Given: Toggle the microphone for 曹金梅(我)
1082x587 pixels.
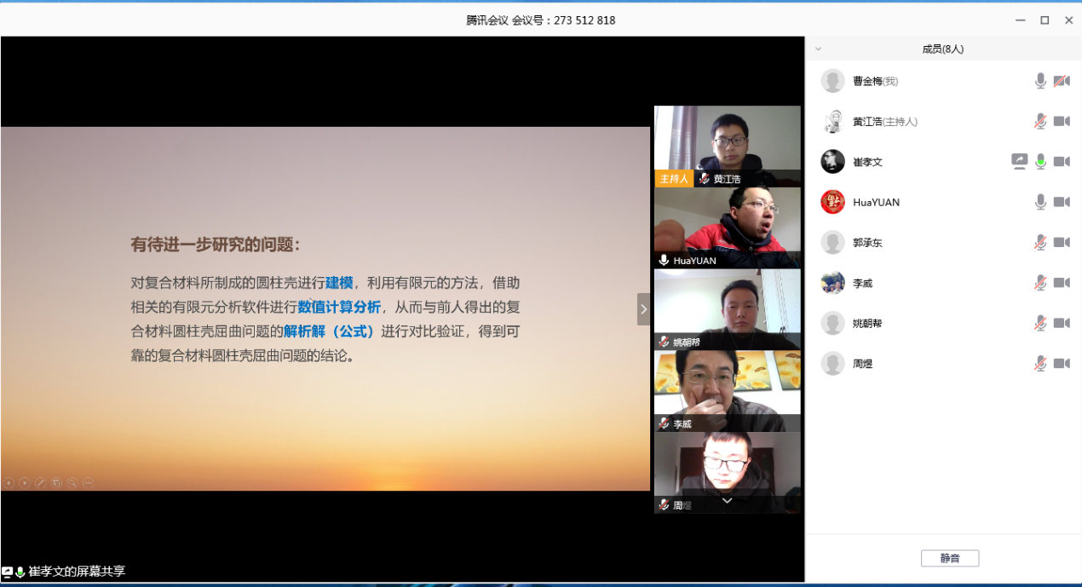Looking at the screenshot, I should coord(1040,81).
